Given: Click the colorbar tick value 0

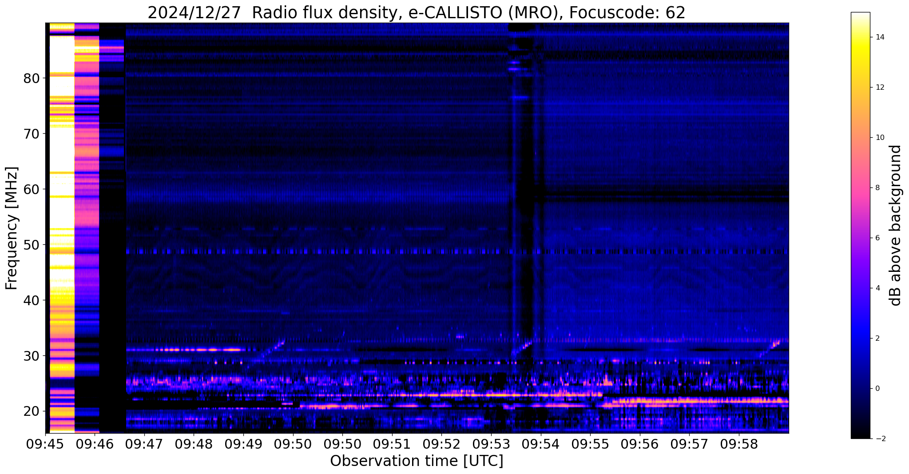Looking at the screenshot, I should [877, 389].
